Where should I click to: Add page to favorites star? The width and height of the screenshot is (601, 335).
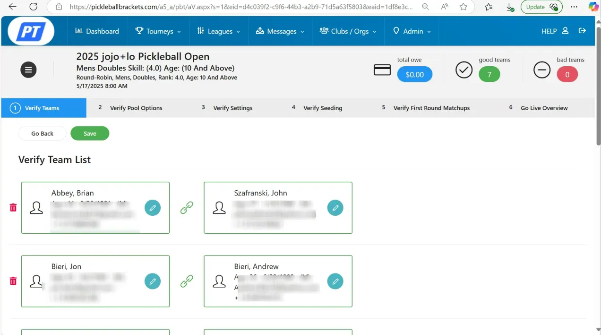(464, 7)
